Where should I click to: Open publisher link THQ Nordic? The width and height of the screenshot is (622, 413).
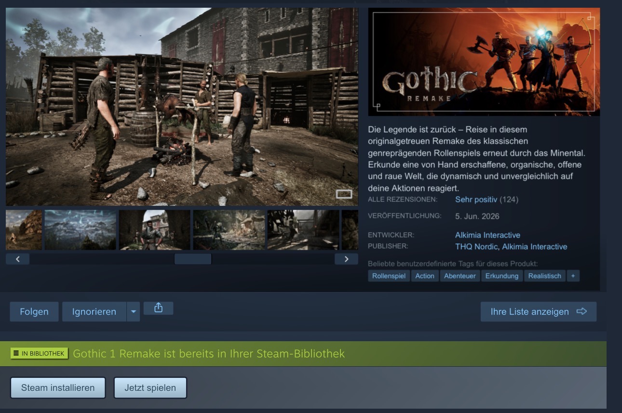476,247
